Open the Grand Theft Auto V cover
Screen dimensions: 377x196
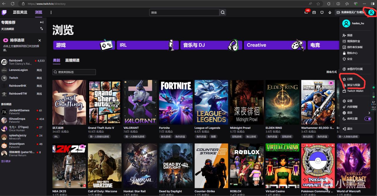(105, 102)
